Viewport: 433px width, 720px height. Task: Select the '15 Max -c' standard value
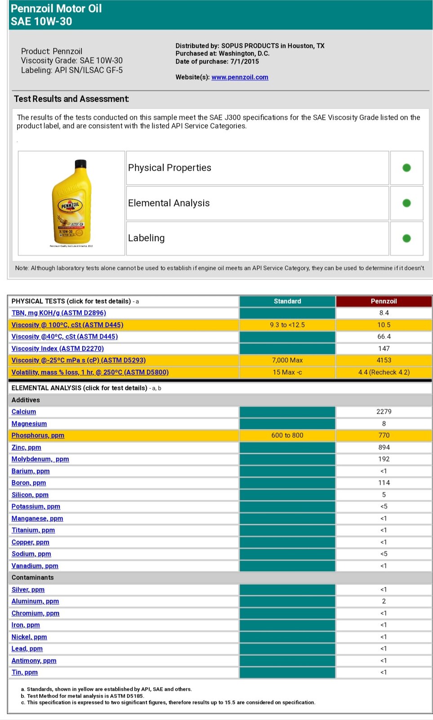[x=287, y=372]
